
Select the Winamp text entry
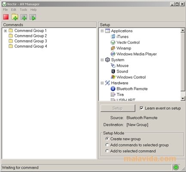[x=124, y=48]
